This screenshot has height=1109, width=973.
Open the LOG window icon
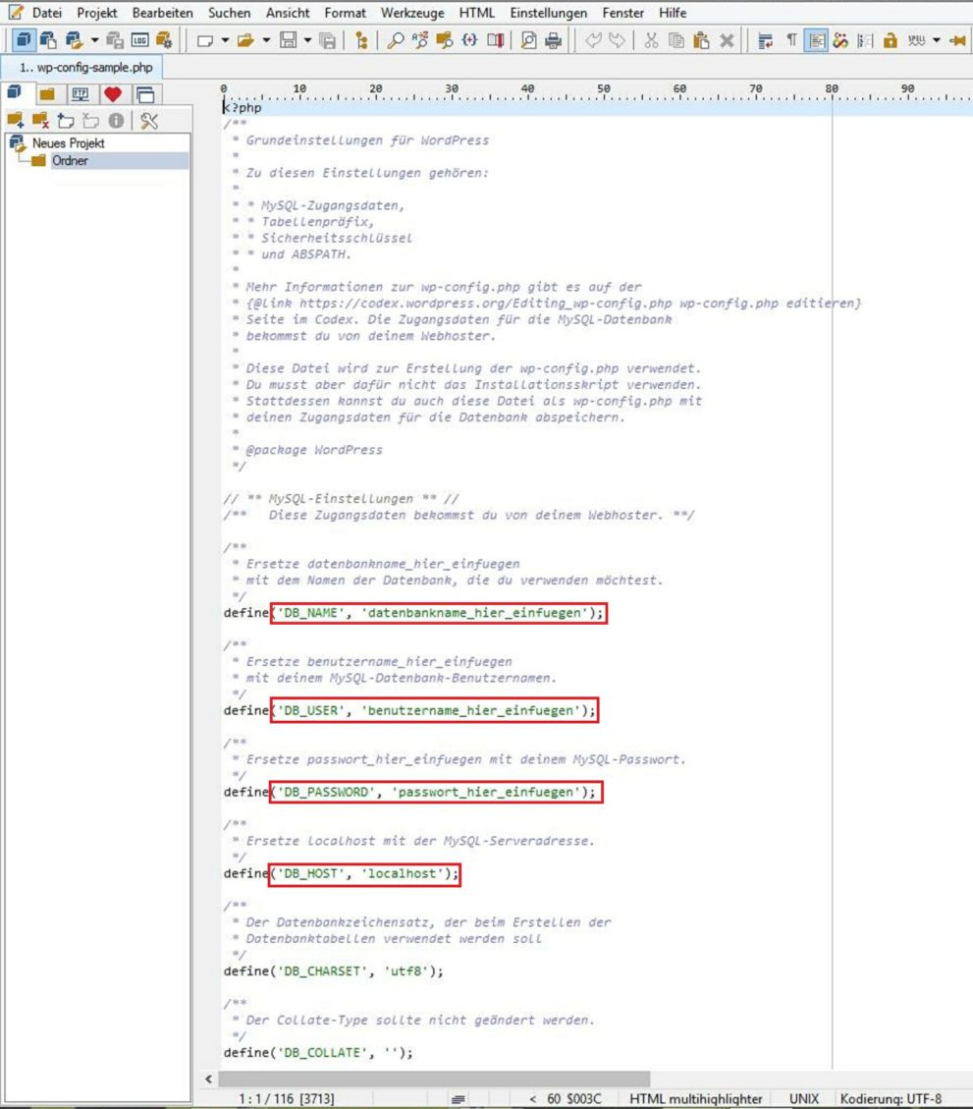coord(139,40)
